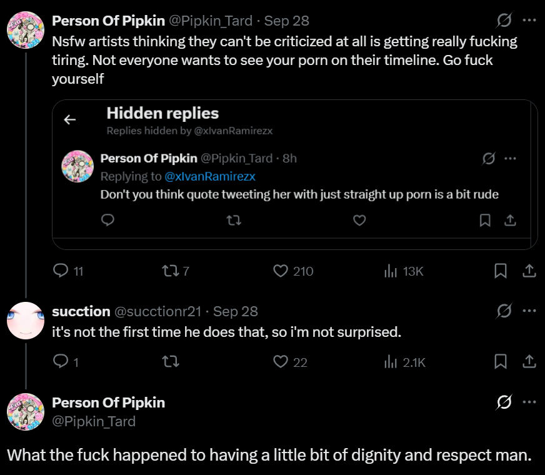Screen dimensions: 545x475
Task: Open more options on top tweet
Action: point(529,20)
